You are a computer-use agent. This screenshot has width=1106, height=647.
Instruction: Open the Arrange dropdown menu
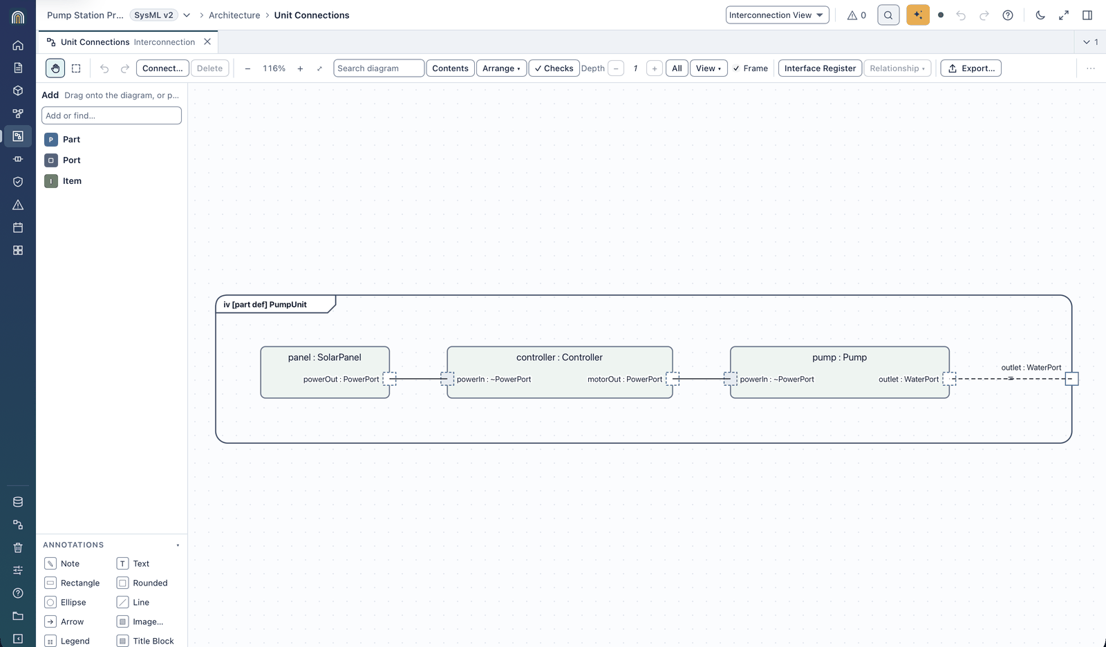pos(501,68)
